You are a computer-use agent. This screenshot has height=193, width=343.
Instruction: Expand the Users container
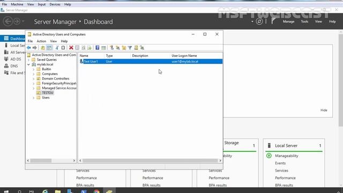(33, 98)
